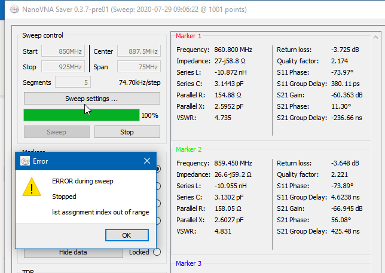Click Marker 1 frequency 860.800 MHz
The height and width of the screenshot is (273, 385).
pyautogui.click(x=233, y=50)
